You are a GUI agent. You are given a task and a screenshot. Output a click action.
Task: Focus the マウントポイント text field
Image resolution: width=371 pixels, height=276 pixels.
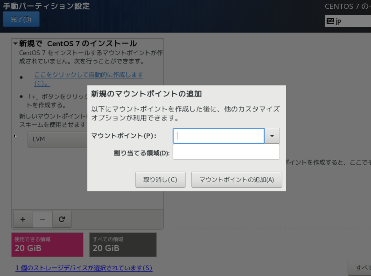(x=218, y=136)
